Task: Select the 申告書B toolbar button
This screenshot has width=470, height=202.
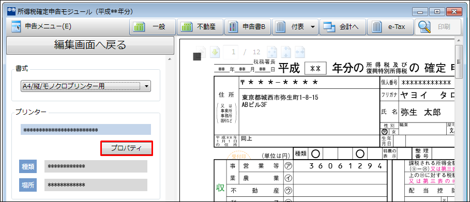Action: point(248,27)
